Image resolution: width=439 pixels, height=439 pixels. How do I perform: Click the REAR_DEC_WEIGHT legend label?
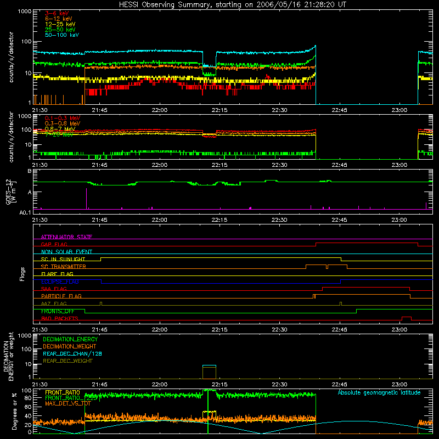click(67, 361)
